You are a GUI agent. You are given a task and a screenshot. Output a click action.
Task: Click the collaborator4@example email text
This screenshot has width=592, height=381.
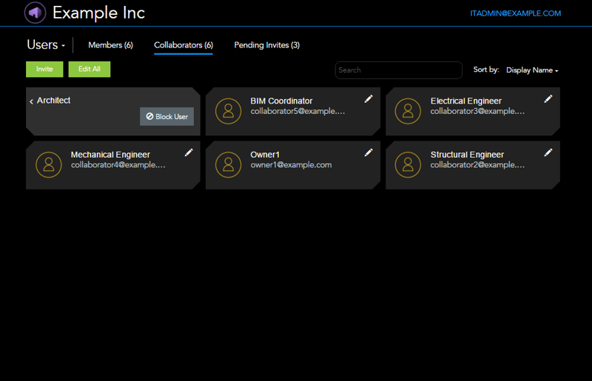(x=118, y=165)
